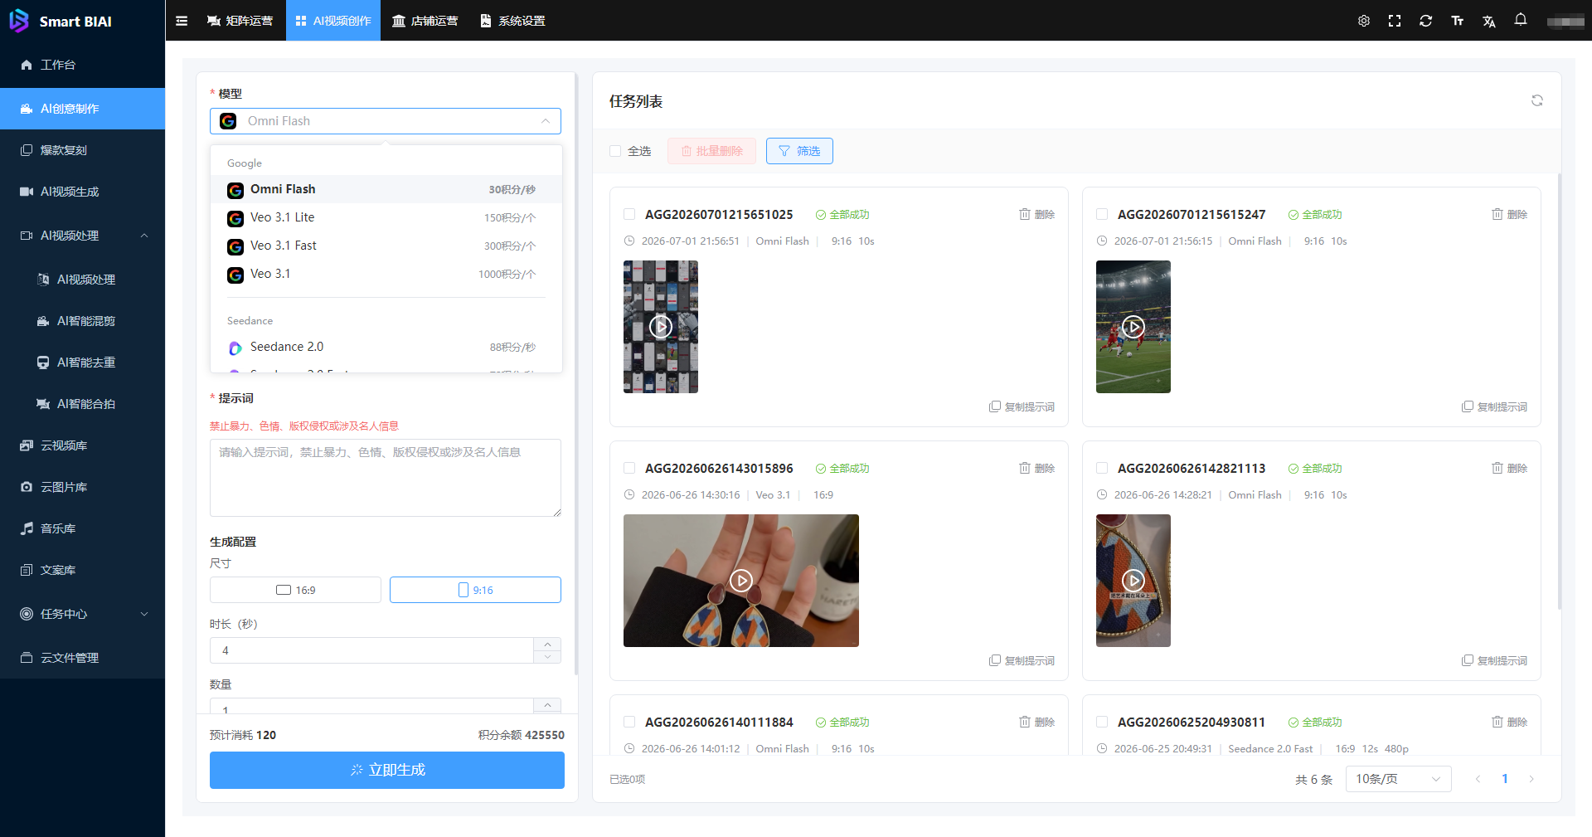Delete task AGG20260626140111884

point(1036,722)
